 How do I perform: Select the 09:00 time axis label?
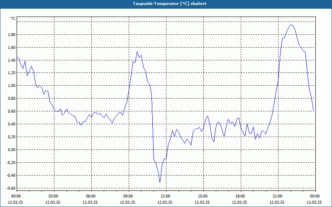(129, 196)
